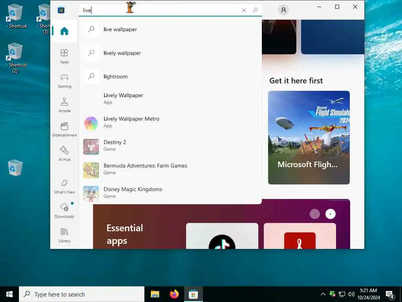This screenshot has width=402, height=302.
Task: Open the Lively Wallpaper app result
Action: click(x=170, y=99)
